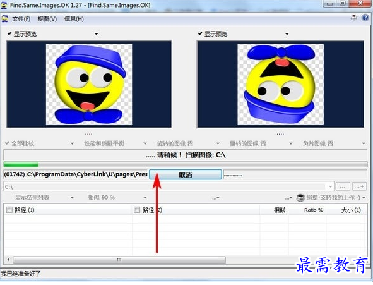
Task: Expand the left preview dropdown arrow
Action: click(x=97, y=34)
